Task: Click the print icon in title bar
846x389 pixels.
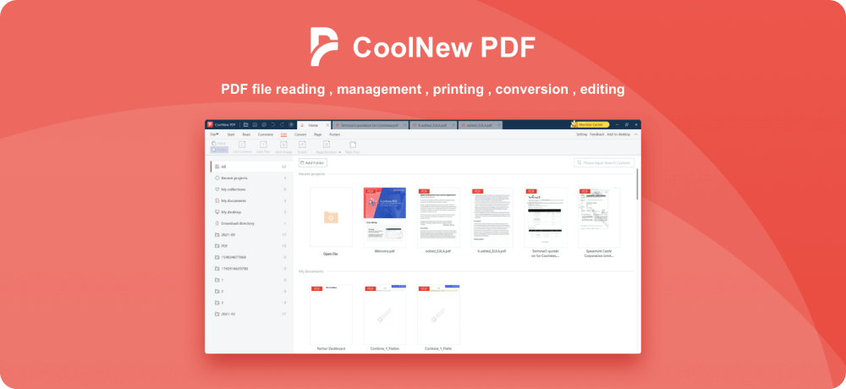Action: point(264,124)
